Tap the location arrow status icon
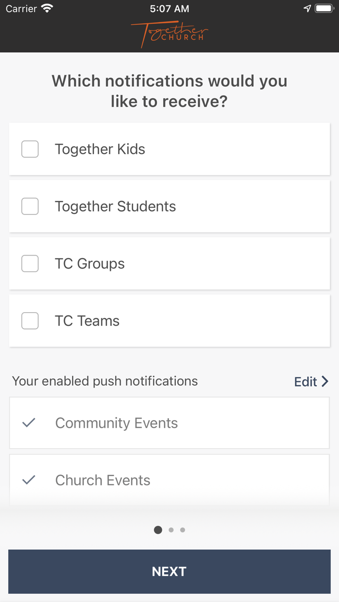339x602 pixels. point(307,9)
